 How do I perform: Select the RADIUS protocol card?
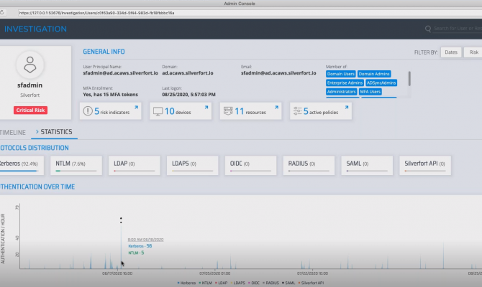(309, 166)
